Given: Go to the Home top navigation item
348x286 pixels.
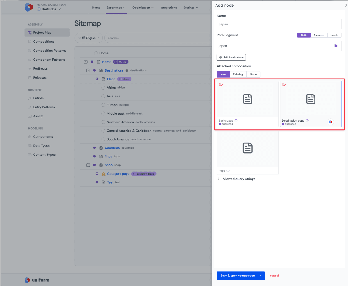Looking at the screenshot, I should (x=96, y=8).
